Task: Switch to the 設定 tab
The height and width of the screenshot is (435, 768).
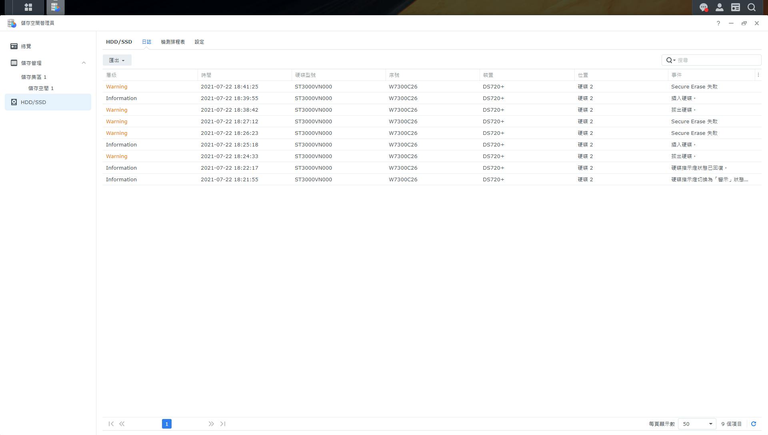Action: [199, 42]
